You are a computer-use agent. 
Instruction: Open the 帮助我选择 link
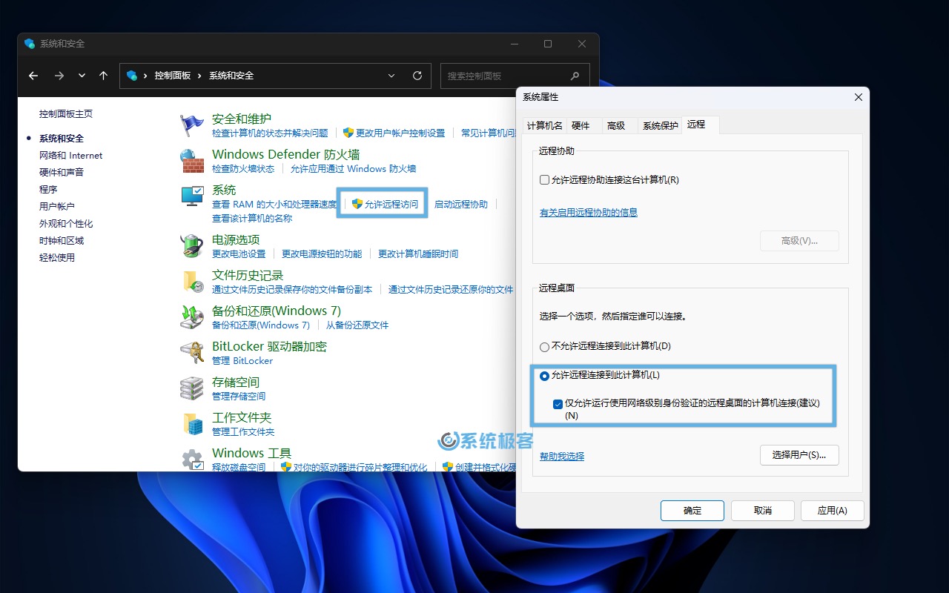562,456
